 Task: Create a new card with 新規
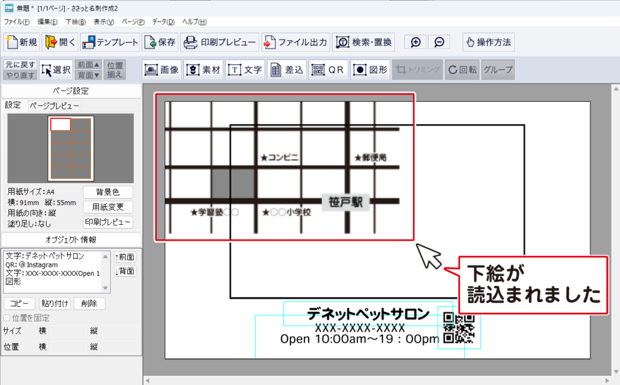click(22, 42)
